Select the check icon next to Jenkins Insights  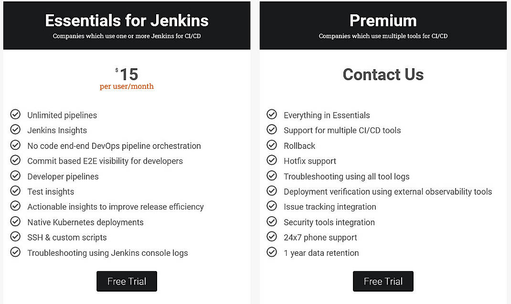tap(16, 130)
